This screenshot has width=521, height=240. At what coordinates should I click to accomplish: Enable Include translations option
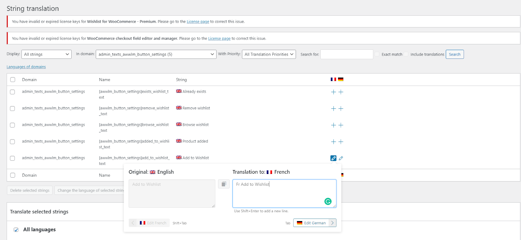(406, 54)
